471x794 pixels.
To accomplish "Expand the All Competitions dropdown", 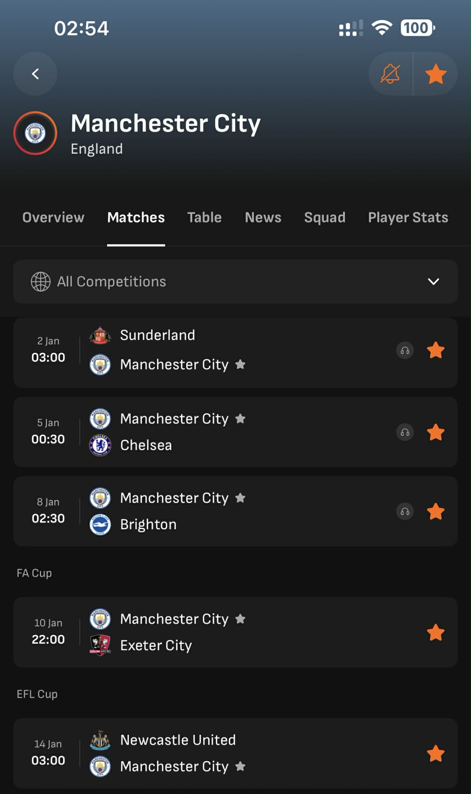I will [x=433, y=281].
